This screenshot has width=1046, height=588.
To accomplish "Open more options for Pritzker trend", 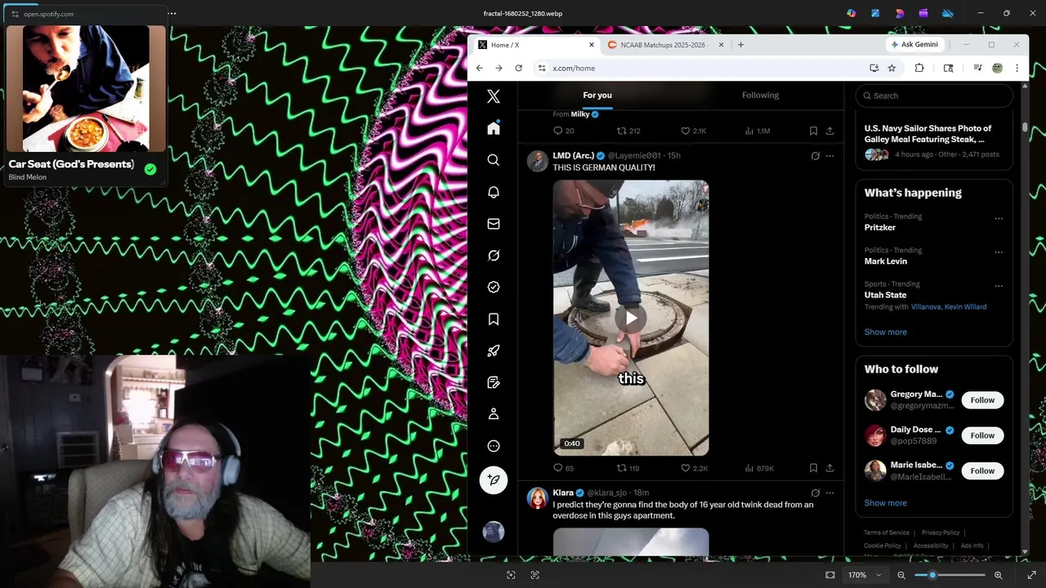I will coord(999,219).
